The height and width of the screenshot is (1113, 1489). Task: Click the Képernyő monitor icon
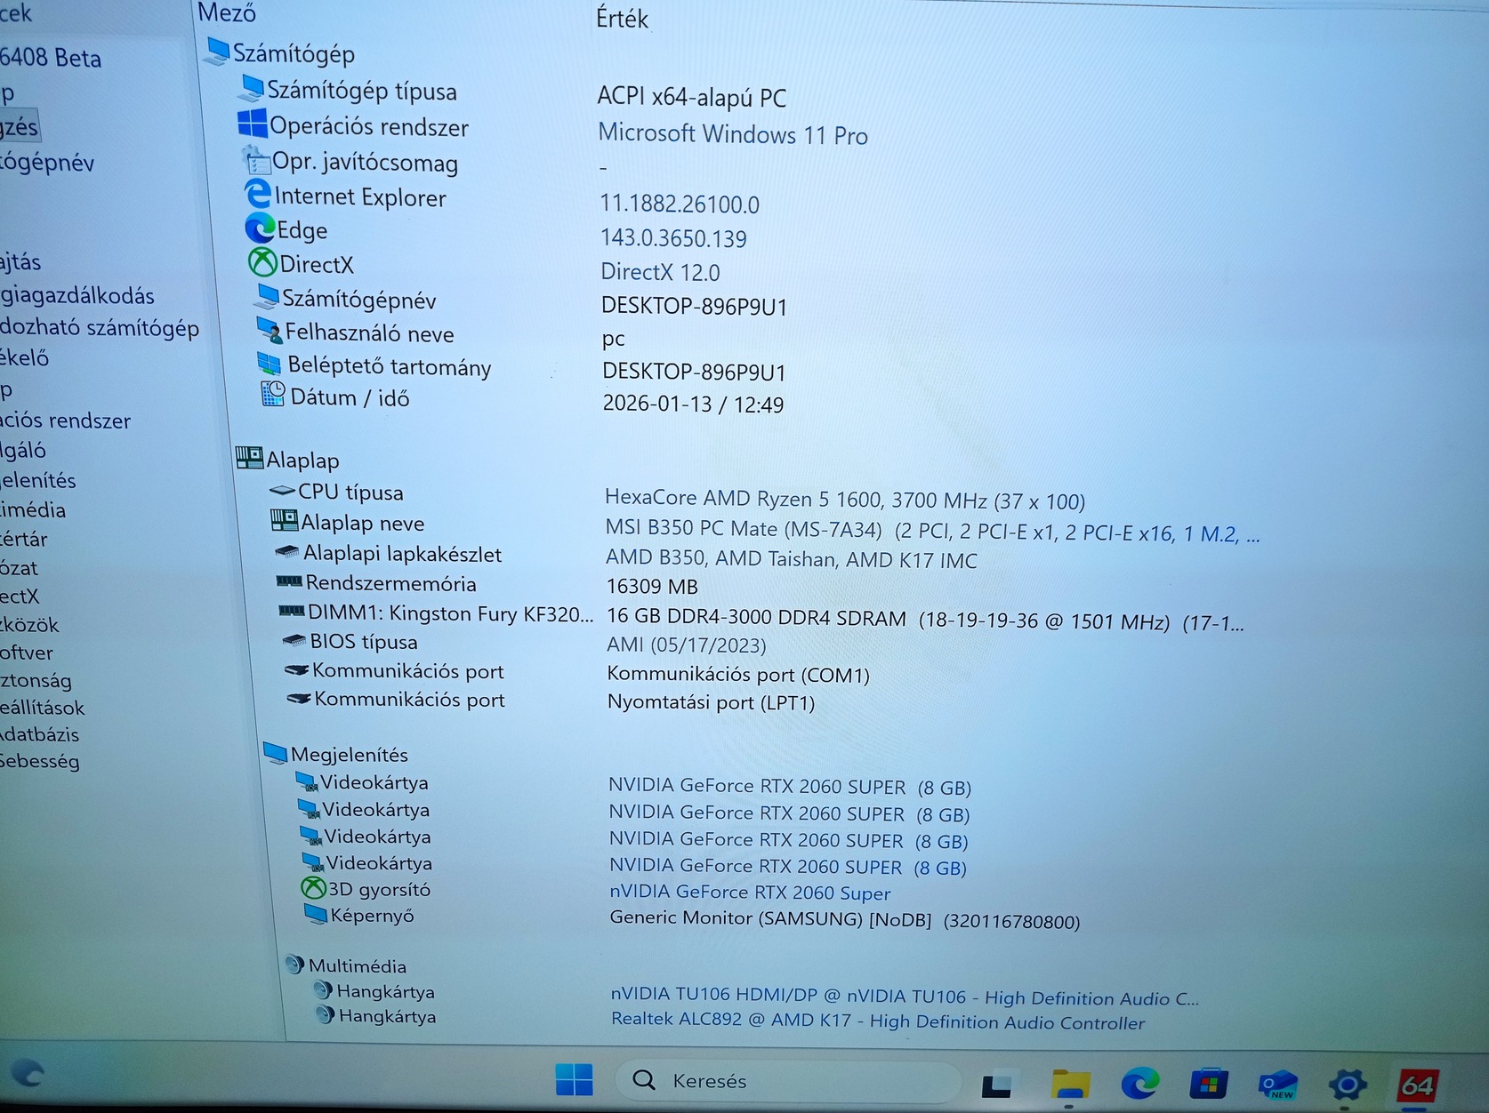tap(316, 914)
